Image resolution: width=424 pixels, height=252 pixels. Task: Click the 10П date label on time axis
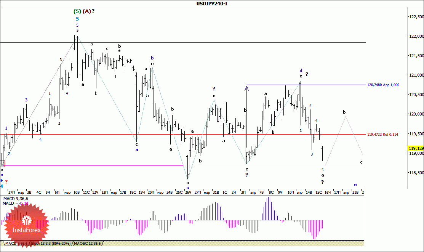tap(291, 193)
